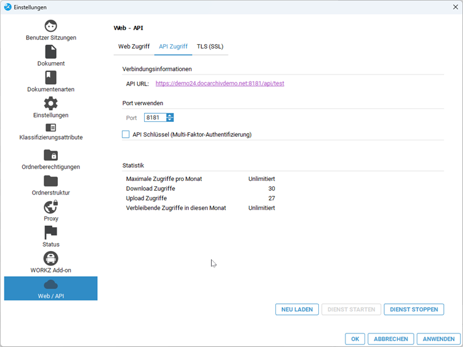Click 'Verbindungsinformationen' section heading
The image size is (463, 347).
tap(157, 69)
